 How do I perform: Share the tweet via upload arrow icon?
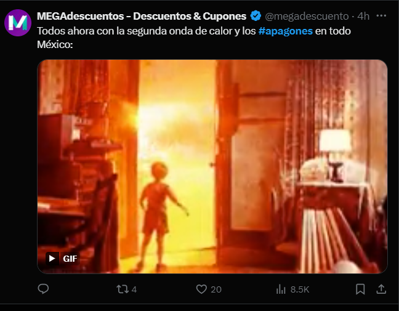(381, 289)
